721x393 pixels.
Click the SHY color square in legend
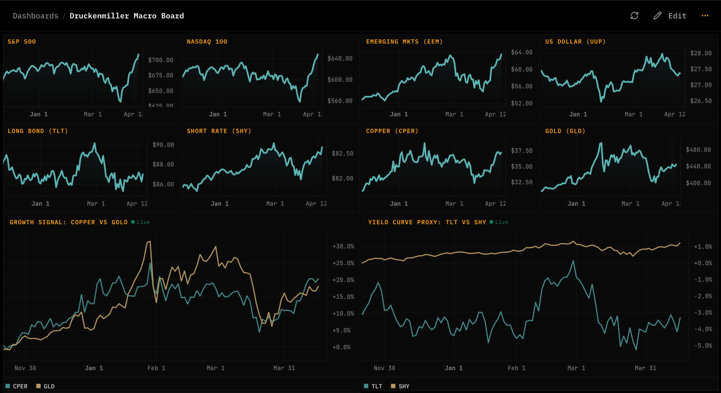(x=393, y=386)
